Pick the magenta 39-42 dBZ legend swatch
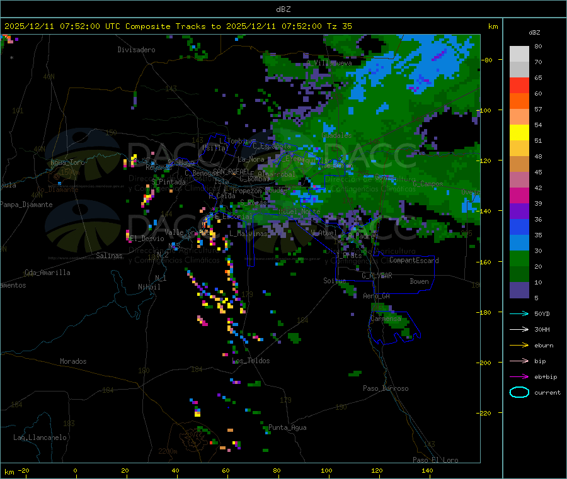 pyautogui.click(x=519, y=195)
